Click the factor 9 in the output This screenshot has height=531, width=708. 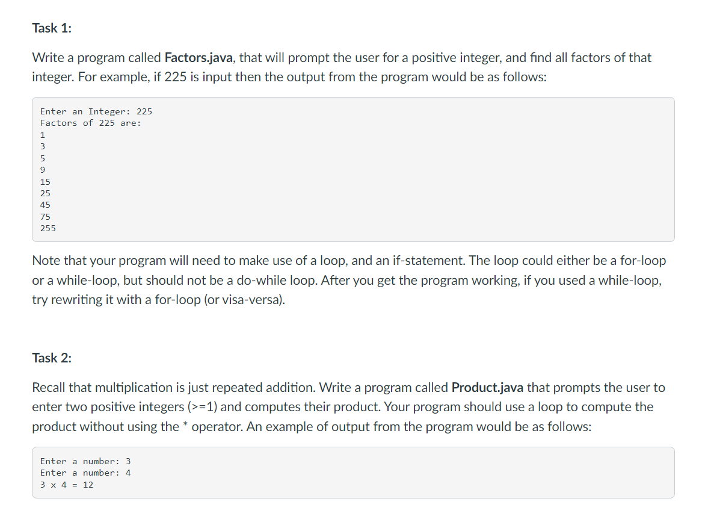(x=43, y=170)
